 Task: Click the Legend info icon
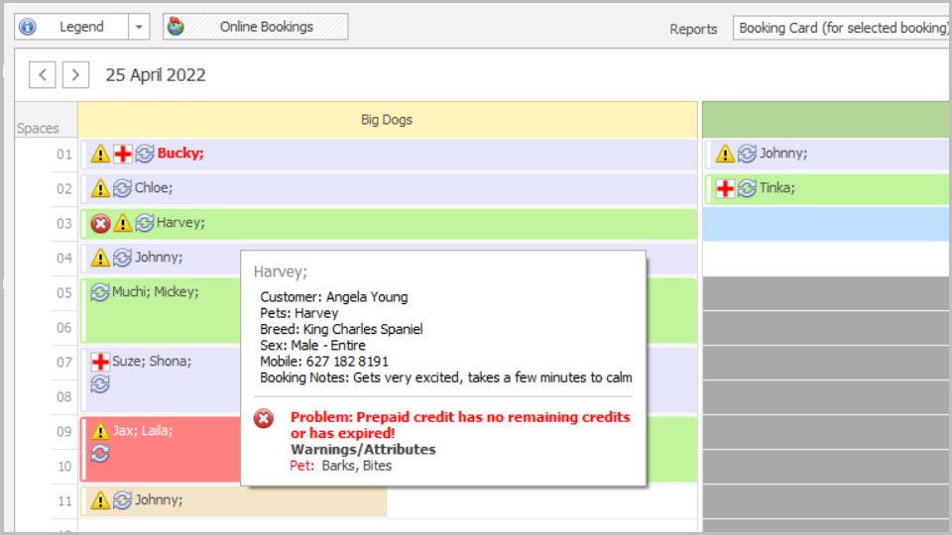point(28,27)
